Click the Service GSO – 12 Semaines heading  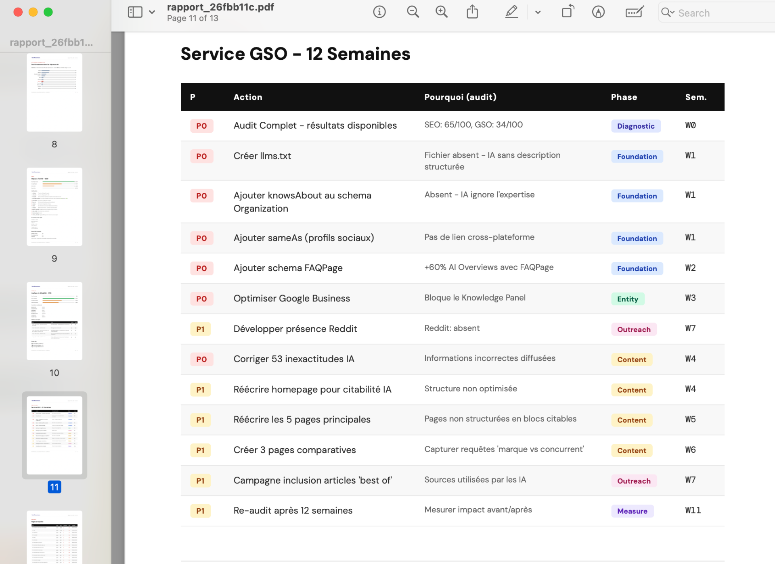(295, 54)
